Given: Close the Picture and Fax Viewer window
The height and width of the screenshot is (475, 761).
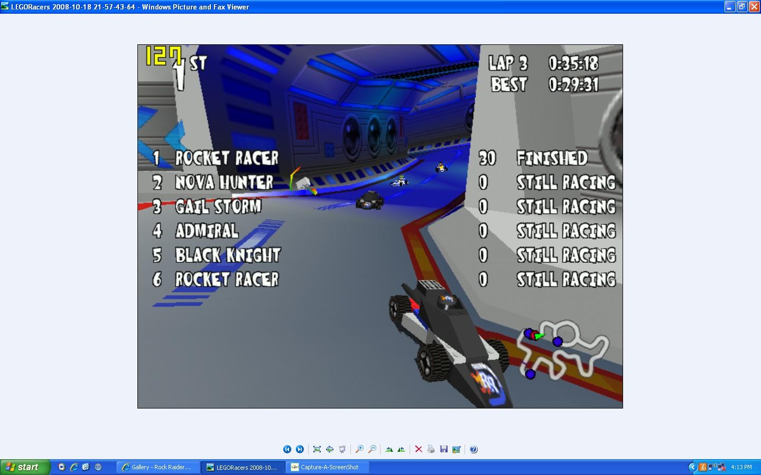Looking at the screenshot, I should pos(754,6).
